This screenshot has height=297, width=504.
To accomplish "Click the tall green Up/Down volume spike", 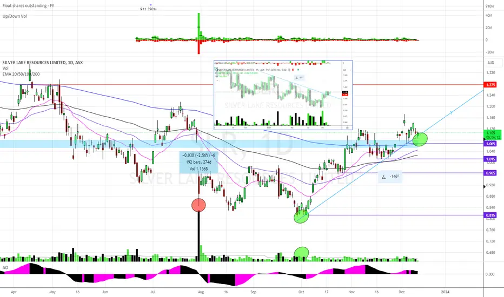I will coord(198,26).
